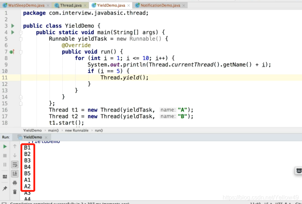Collapse the run method fold on line 7
This screenshot has height=204, width=302.
21,52
